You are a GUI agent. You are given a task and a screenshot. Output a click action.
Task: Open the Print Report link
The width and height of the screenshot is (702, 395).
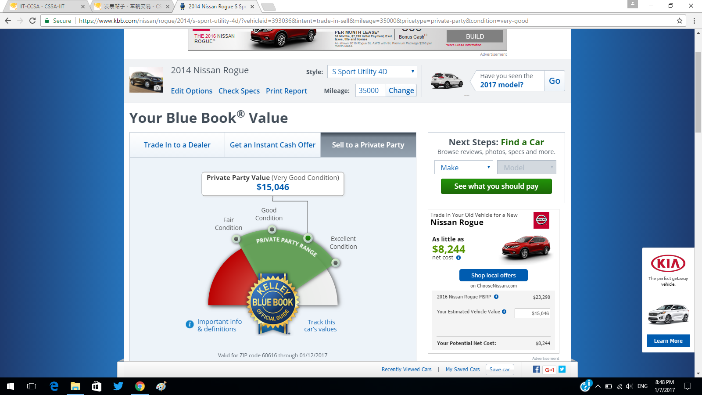(287, 91)
